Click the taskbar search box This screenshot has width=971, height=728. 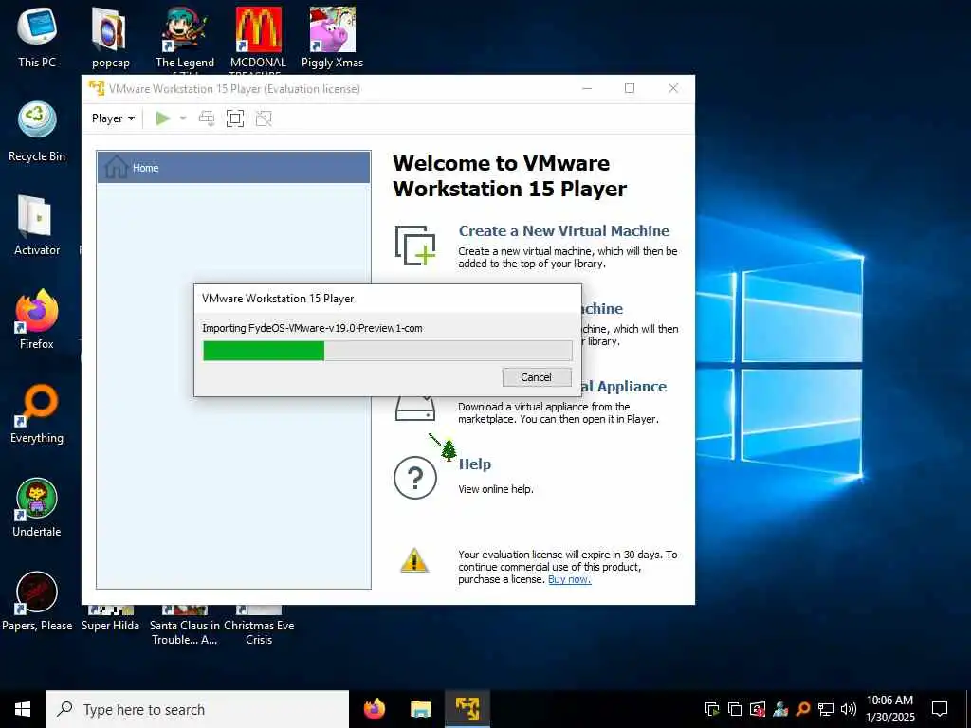tap(197, 709)
